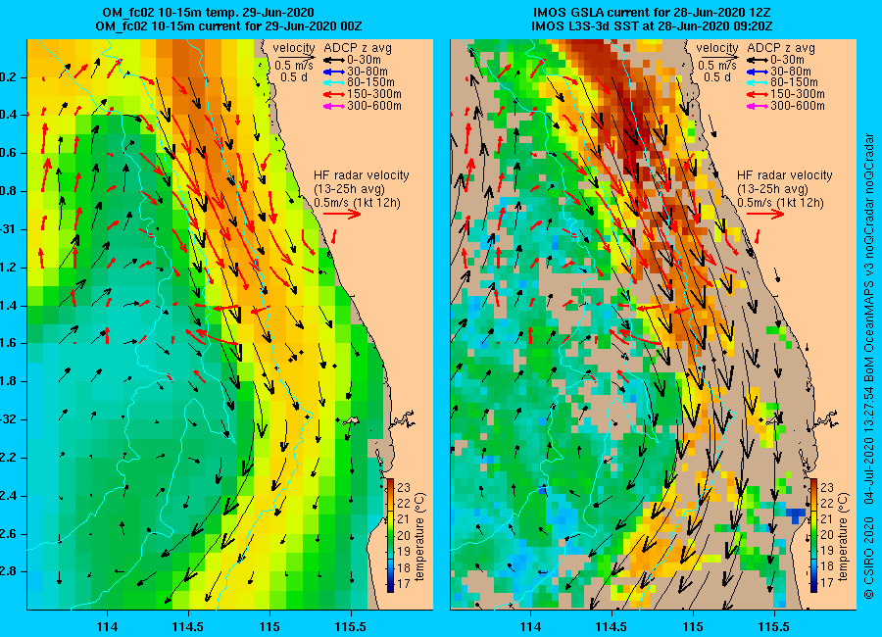Click the magenta 300-600m arrow in left legend

tap(334, 106)
